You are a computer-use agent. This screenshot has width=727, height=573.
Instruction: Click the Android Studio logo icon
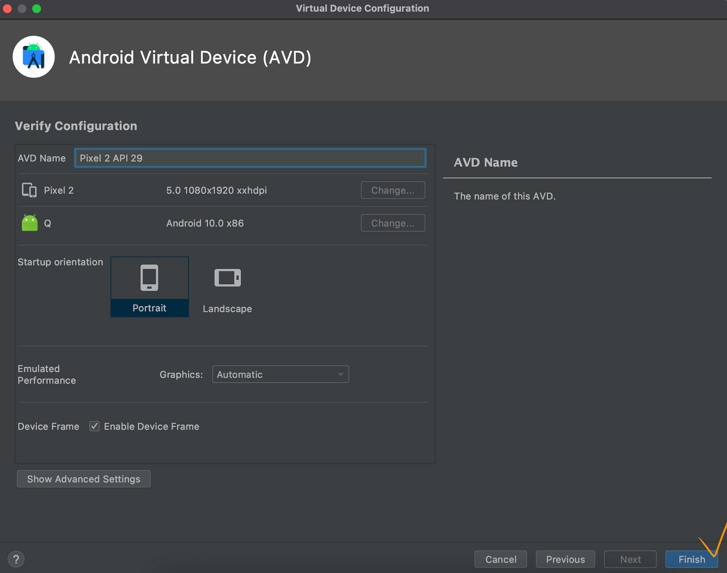[x=34, y=57]
